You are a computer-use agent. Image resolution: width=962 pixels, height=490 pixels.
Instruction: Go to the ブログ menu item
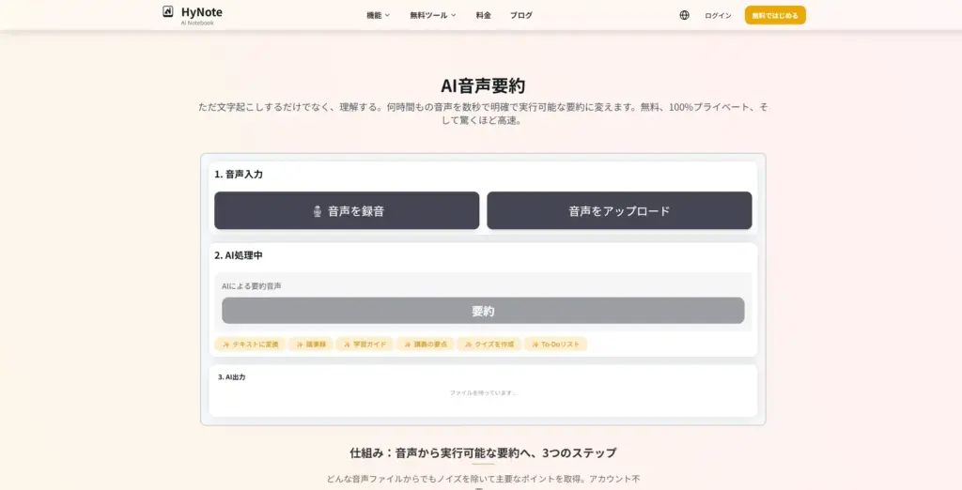point(521,15)
